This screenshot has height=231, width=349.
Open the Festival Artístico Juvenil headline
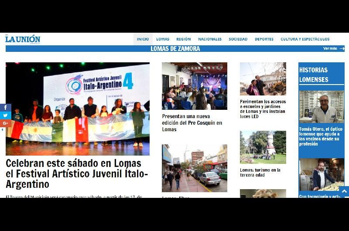[x=77, y=174]
